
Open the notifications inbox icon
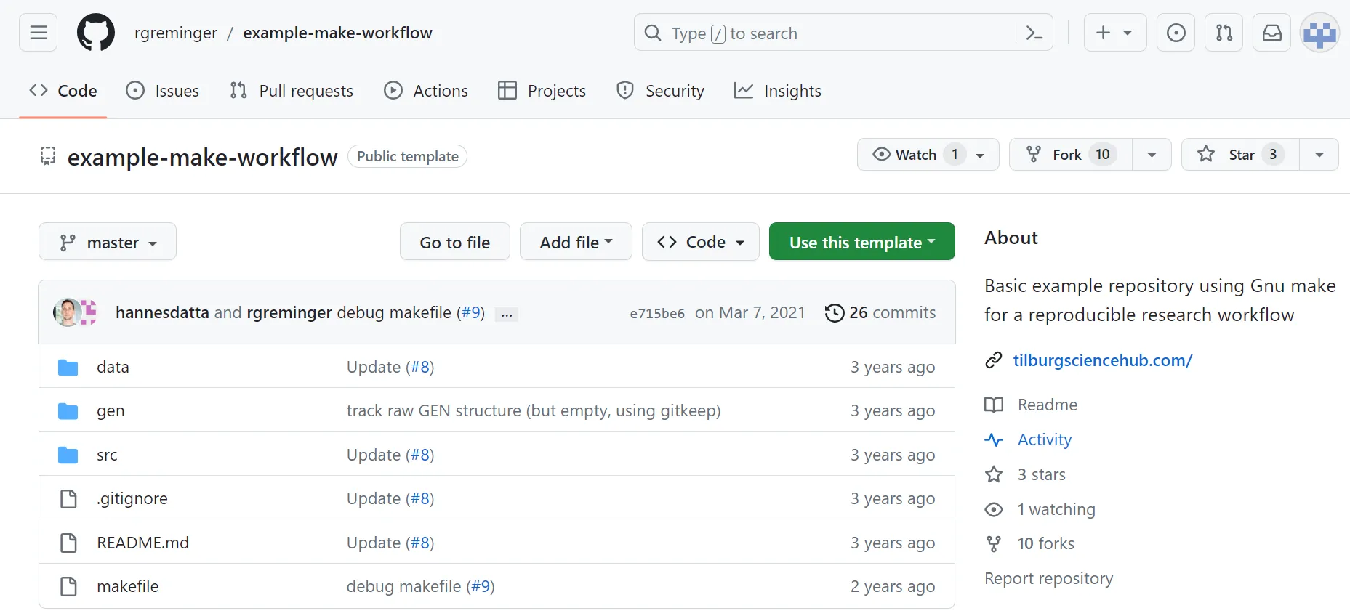click(x=1271, y=33)
